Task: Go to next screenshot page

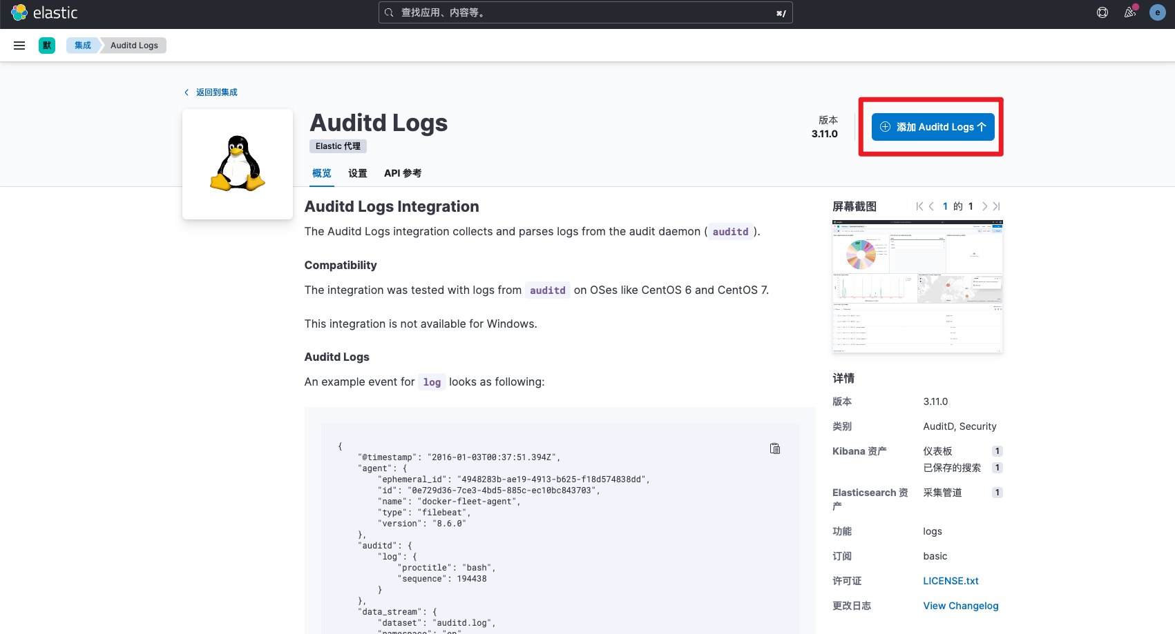Action: [x=985, y=206]
